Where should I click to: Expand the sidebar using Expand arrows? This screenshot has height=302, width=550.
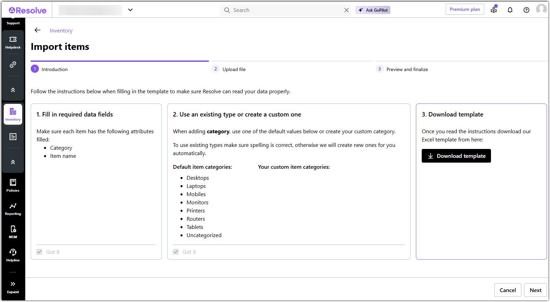[13, 287]
